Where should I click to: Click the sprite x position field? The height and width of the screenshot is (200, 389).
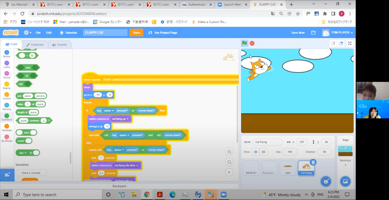(x=301, y=142)
